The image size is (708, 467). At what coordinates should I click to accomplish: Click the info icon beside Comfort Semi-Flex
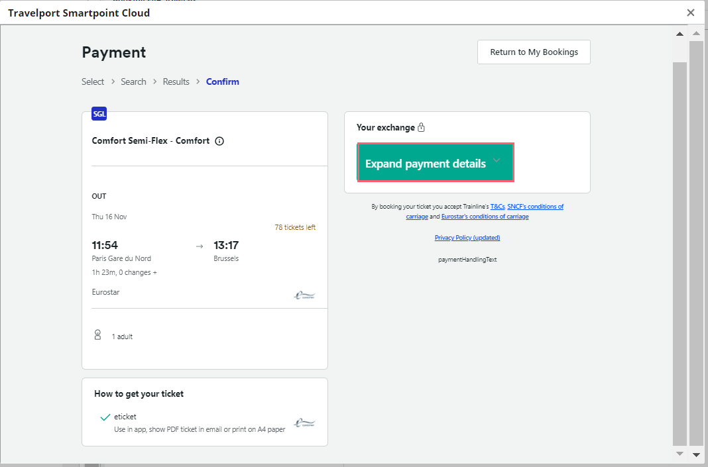[x=219, y=141]
